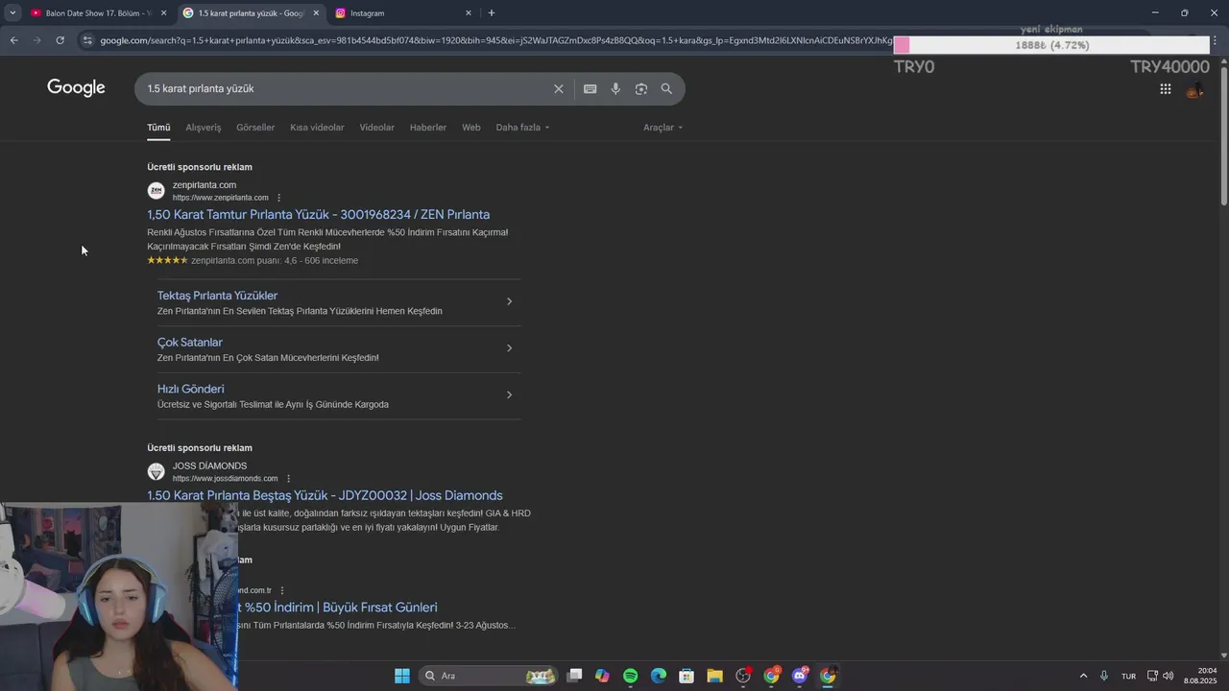Open the Google apps grid
Screen dimensions: 1229x691
click(1165, 89)
